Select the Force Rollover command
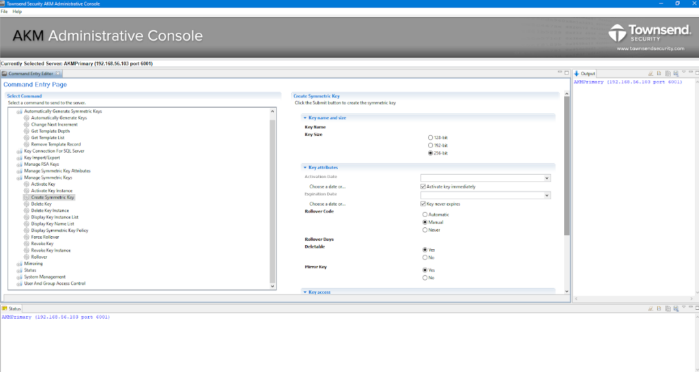Screen dimensions: 699x372 click(44, 237)
